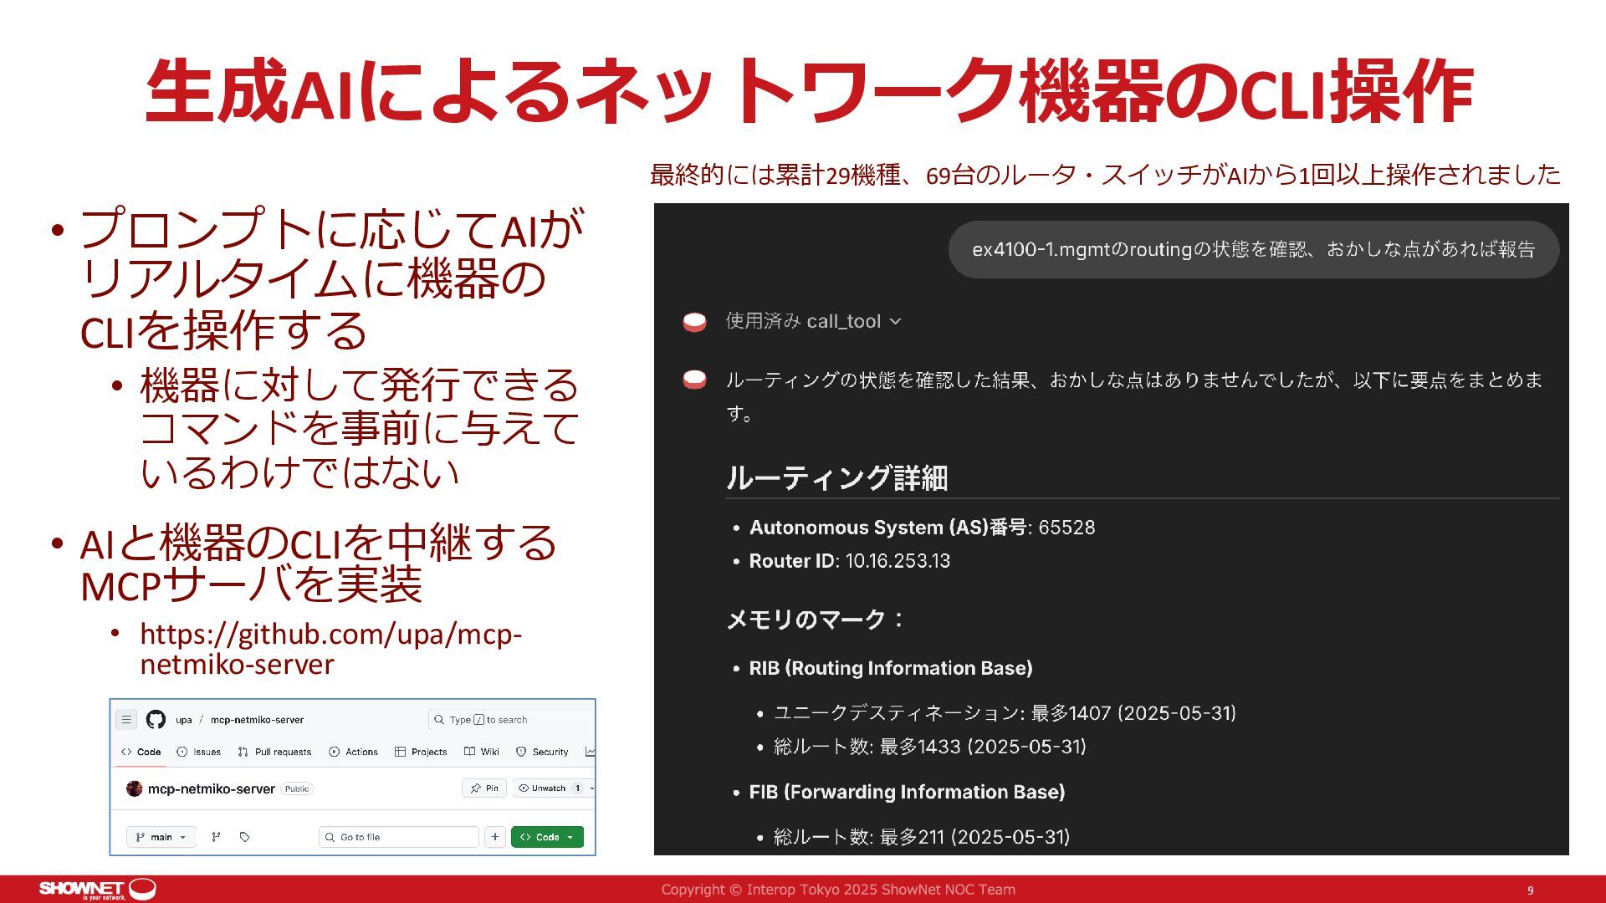Click the tags icon next to branches

[x=244, y=837]
